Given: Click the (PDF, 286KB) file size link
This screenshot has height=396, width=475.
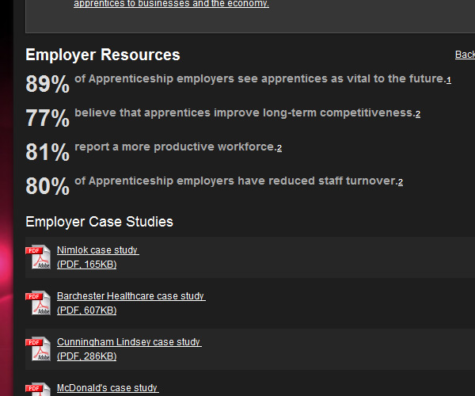Looking at the screenshot, I should [x=87, y=356].
